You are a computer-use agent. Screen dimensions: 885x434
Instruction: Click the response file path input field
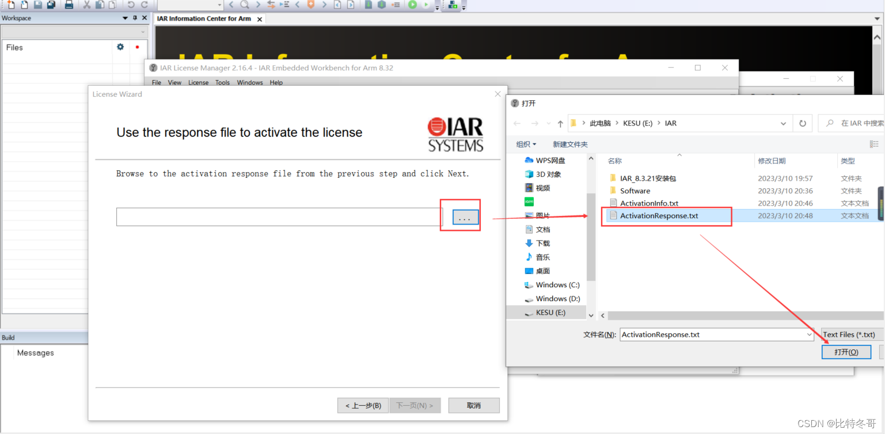279,217
